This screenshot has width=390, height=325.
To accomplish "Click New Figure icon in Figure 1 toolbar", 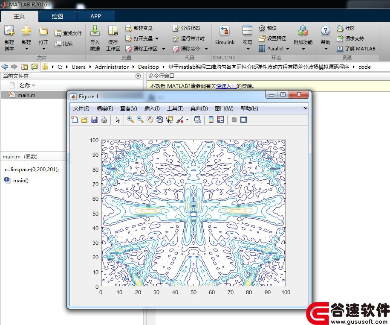I will point(75,120).
